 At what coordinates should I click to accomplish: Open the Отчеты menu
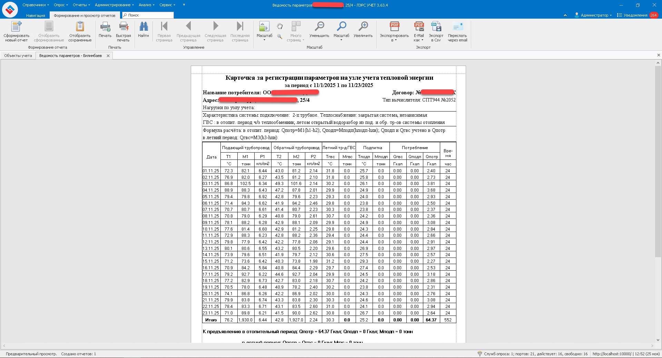coord(81,5)
